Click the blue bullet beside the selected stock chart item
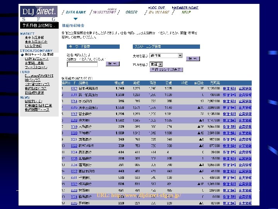 22,55
